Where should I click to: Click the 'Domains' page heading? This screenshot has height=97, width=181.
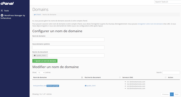click(x=40, y=10)
